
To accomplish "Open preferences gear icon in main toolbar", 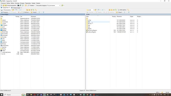I will click(26, 5).
